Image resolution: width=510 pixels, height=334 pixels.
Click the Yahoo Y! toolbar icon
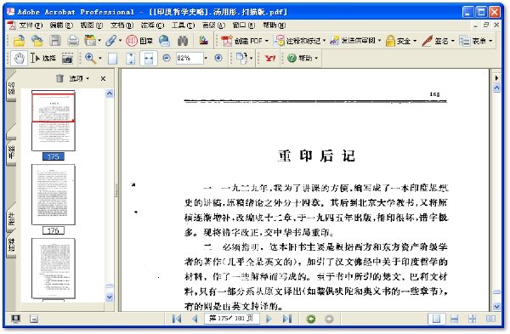point(270,59)
